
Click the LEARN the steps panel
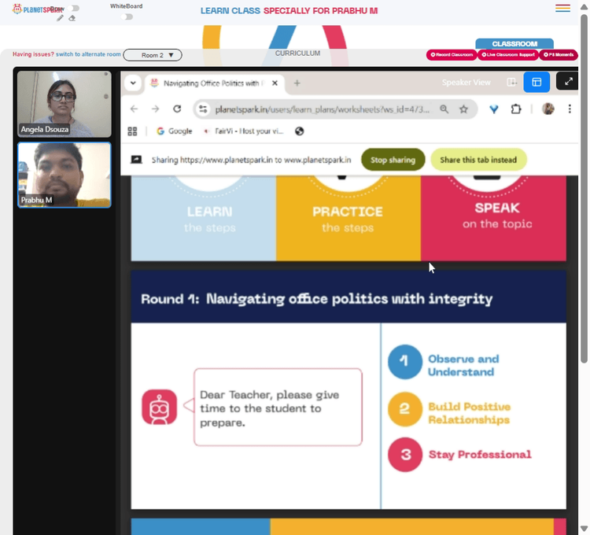pyautogui.click(x=204, y=218)
